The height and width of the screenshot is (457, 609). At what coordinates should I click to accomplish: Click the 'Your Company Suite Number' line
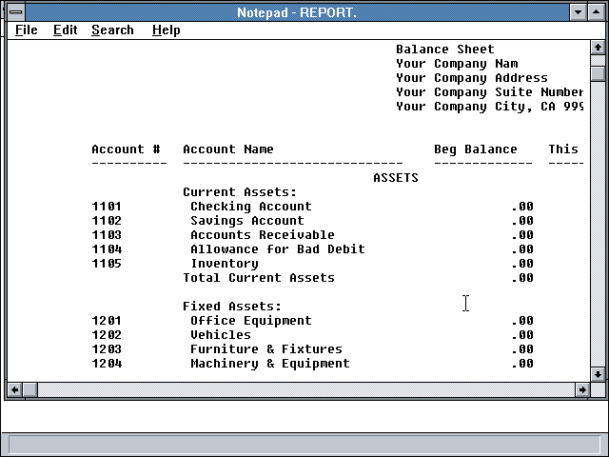click(x=489, y=92)
